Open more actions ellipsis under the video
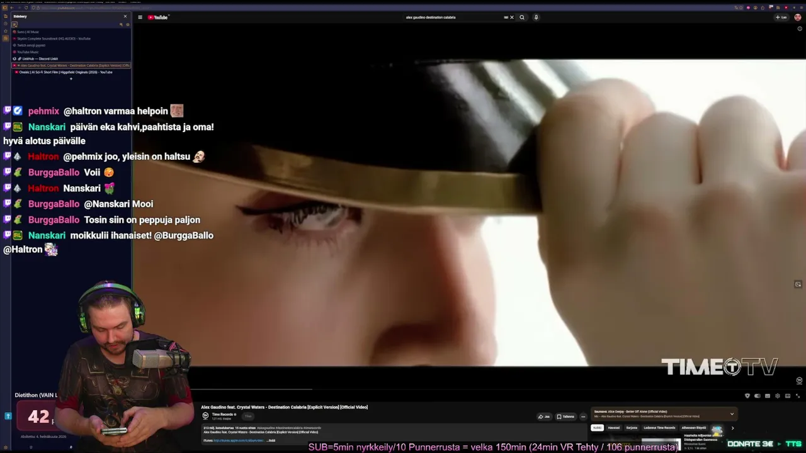This screenshot has height=453, width=806. click(x=583, y=417)
